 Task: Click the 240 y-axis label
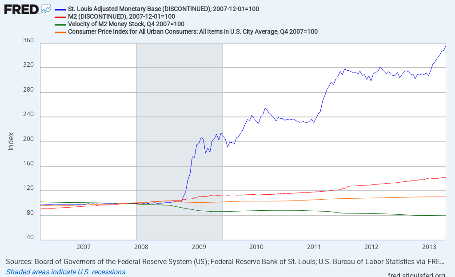point(28,114)
